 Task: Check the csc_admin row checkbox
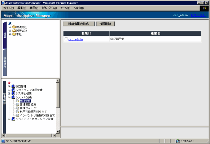pos(66,39)
